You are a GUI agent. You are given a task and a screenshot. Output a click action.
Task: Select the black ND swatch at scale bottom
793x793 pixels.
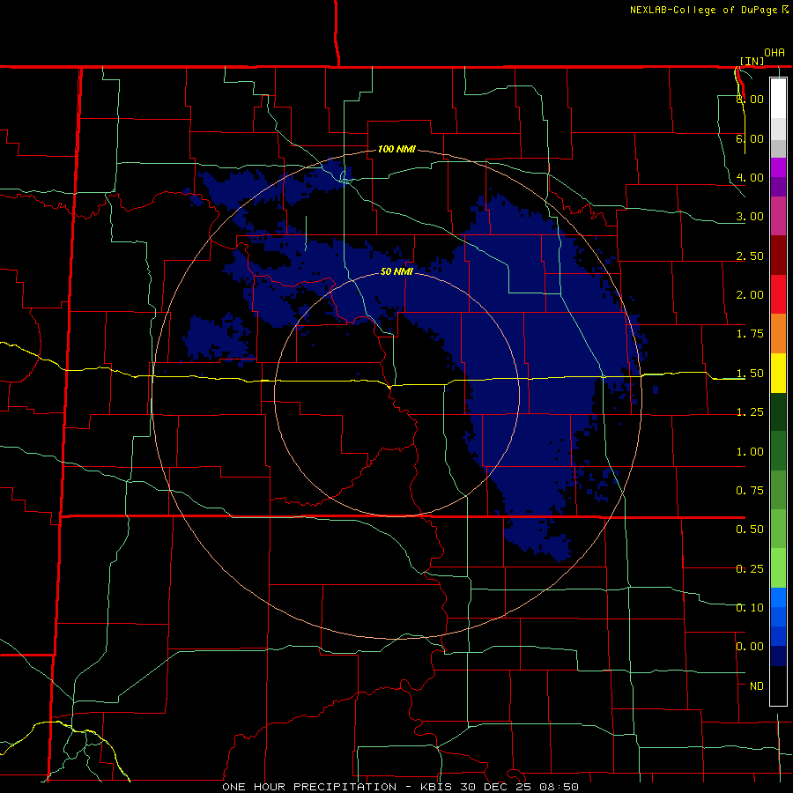[778, 686]
